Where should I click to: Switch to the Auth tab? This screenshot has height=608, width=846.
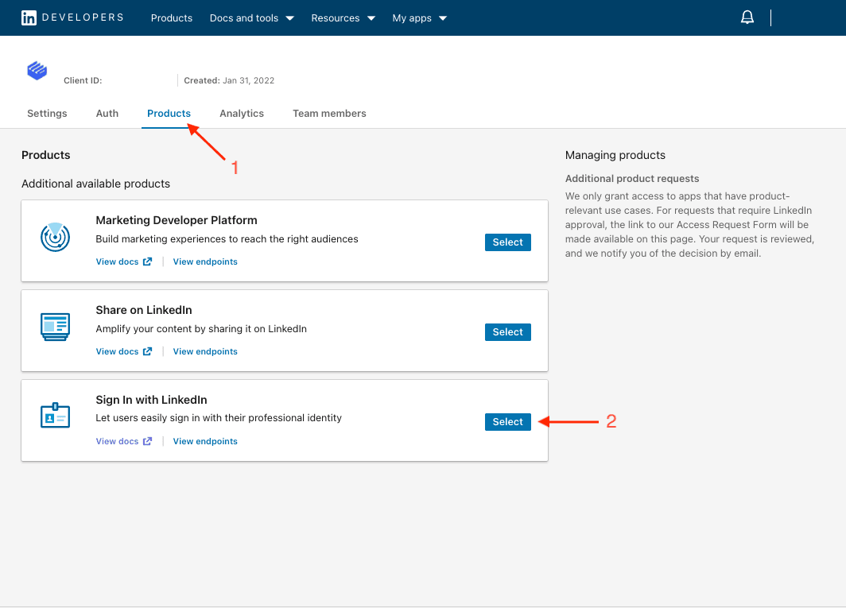pos(107,113)
